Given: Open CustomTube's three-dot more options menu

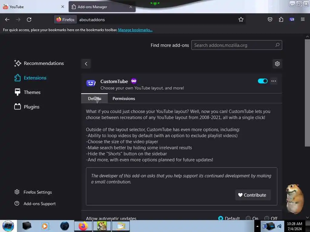Looking at the screenshot, I should pyautogui.click(x=274, y=81).
